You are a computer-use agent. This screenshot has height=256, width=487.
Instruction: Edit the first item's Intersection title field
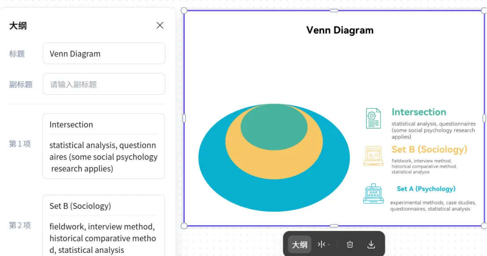point(103,125)
